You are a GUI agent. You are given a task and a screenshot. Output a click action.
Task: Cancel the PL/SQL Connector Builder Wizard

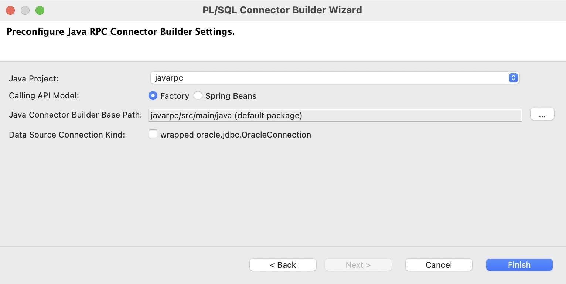pos(439,265)
